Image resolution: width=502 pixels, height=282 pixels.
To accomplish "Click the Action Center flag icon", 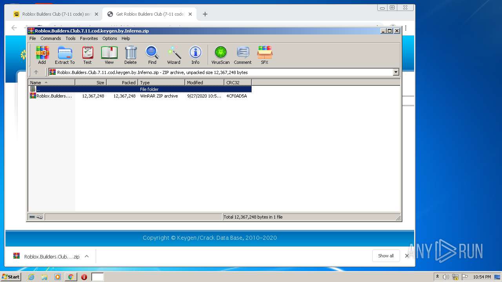I will pos(465,277).
